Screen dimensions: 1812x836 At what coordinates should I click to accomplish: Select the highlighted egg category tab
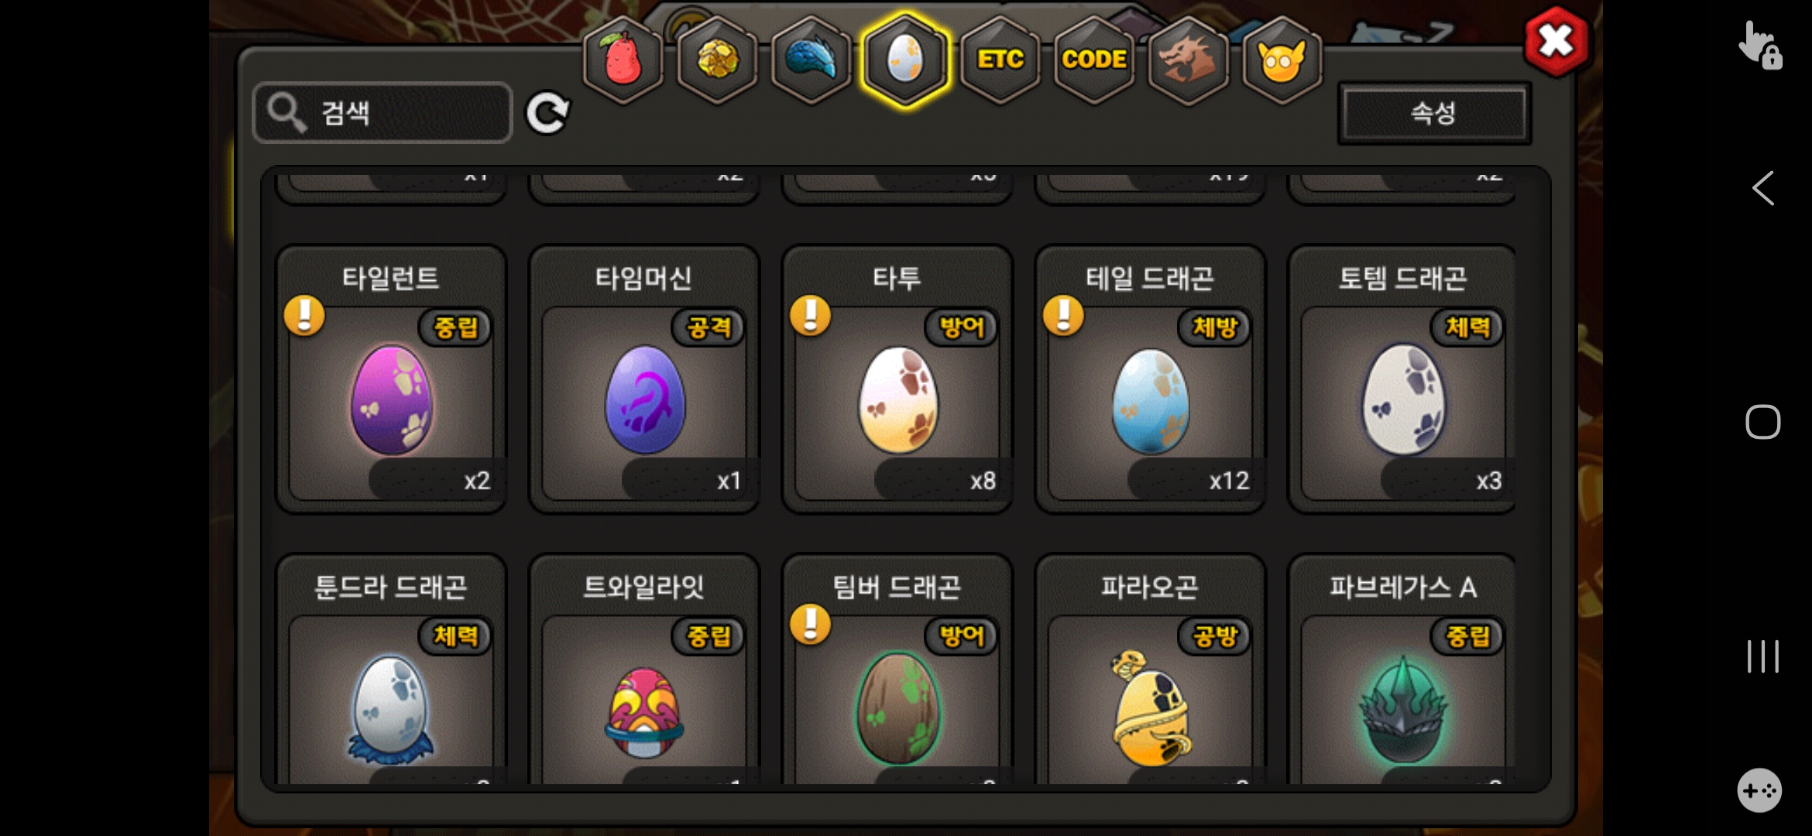click(905, 60)
